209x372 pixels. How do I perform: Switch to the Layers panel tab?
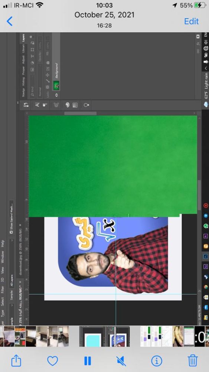point(23,38)
